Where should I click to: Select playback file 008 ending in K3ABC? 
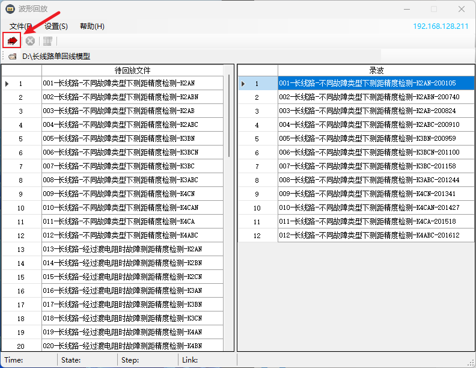[120, 180]
